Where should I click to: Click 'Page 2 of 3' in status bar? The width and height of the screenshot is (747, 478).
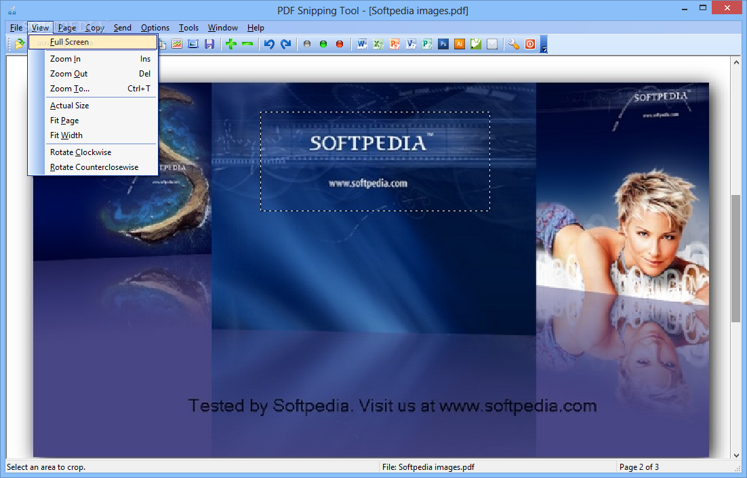pyautogui.click(x=639, y=467)
